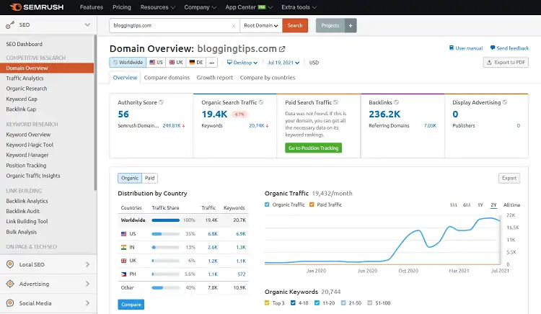Image resolution: width=541 pixels, height=314 pixels.
Task: Click the Semrush flame logo
Action: [x=16, y=7]
